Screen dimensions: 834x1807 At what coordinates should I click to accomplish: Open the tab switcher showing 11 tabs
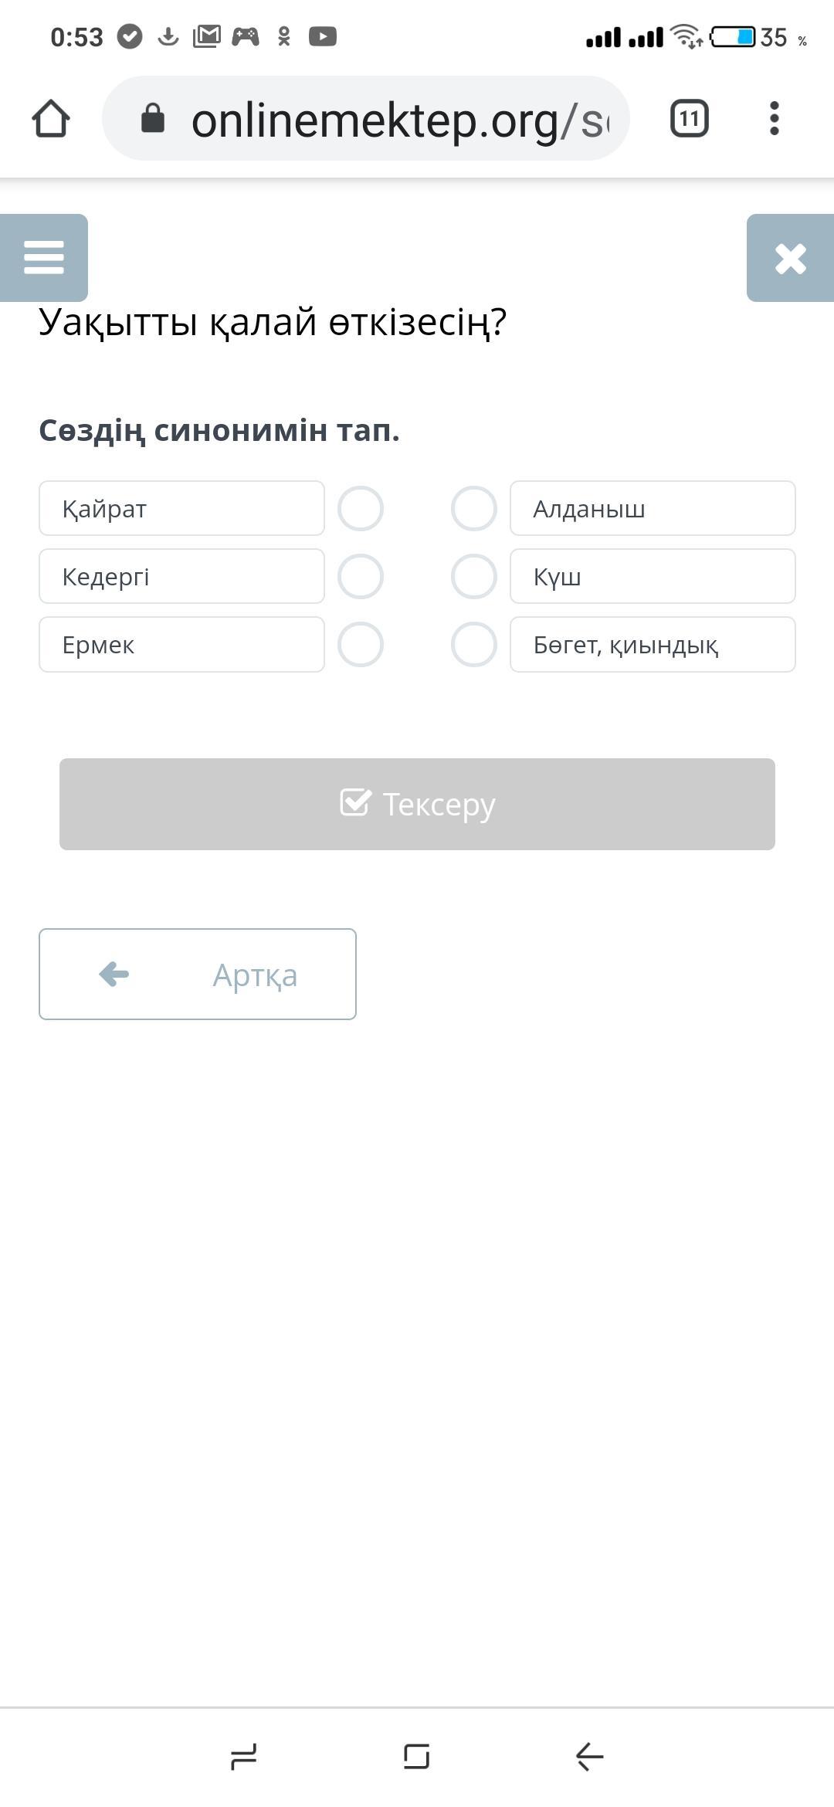click(x=689, y=119)
